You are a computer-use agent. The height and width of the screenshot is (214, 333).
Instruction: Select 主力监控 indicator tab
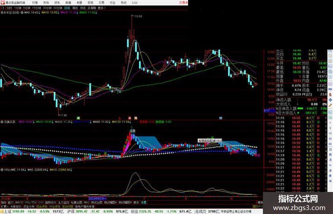(63, 202)
